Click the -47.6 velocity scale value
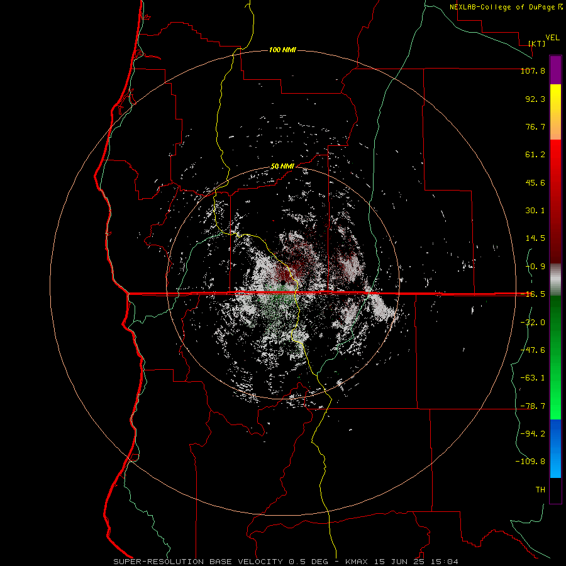The height and width of the screenshot is (566, 566). [533, 350]
